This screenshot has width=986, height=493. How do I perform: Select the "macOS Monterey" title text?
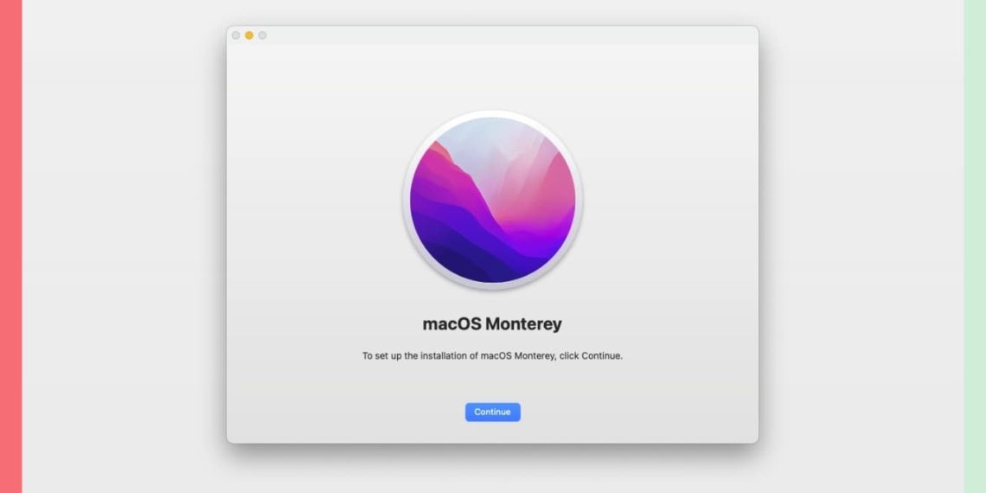click(x=492, y=324)
